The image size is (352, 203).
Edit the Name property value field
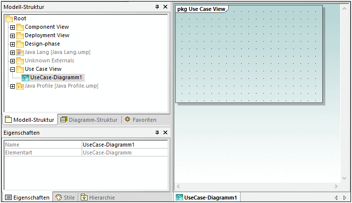pyautogui.click(x=125, y=145)
